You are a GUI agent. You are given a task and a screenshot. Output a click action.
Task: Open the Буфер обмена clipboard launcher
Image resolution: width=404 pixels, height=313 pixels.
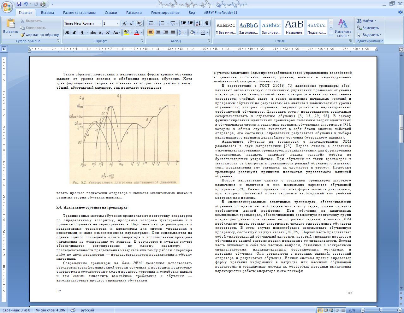pos(58,41)
